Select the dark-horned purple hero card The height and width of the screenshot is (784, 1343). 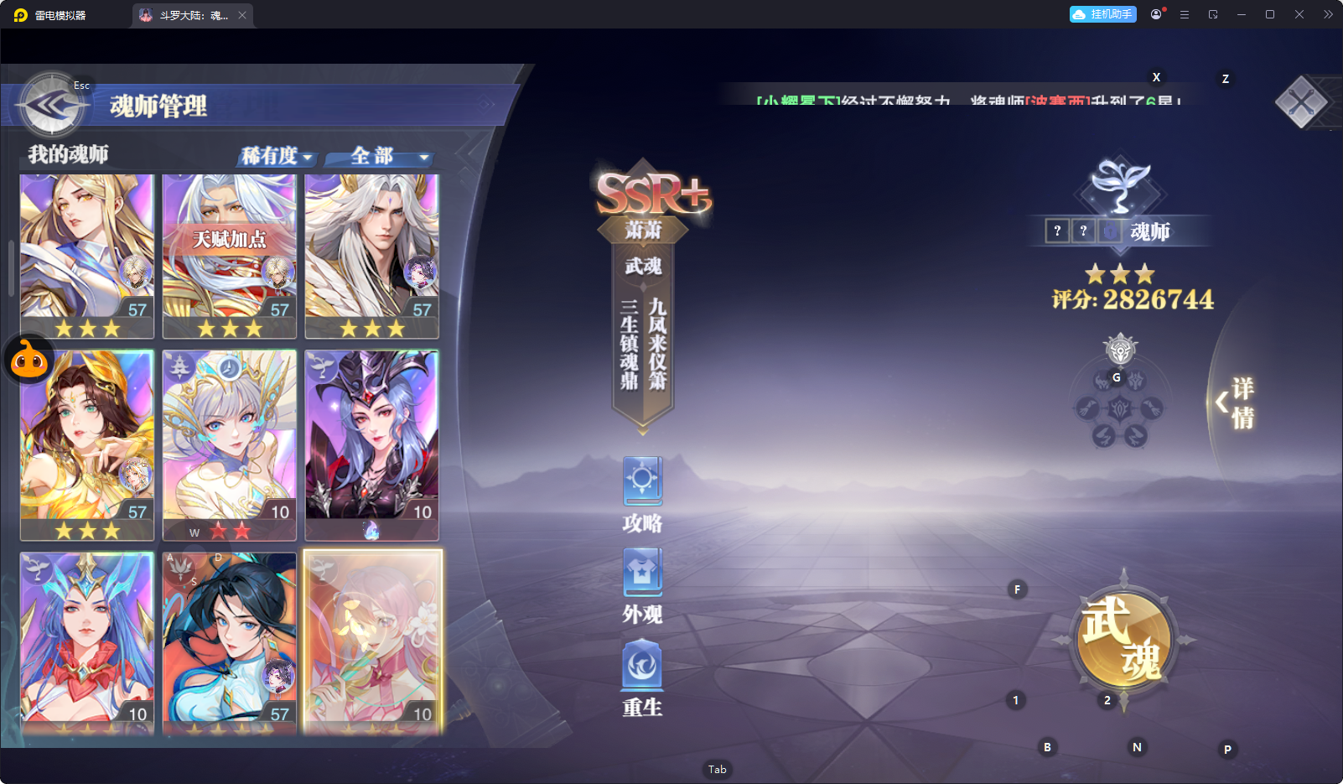(x=372, y=445)
